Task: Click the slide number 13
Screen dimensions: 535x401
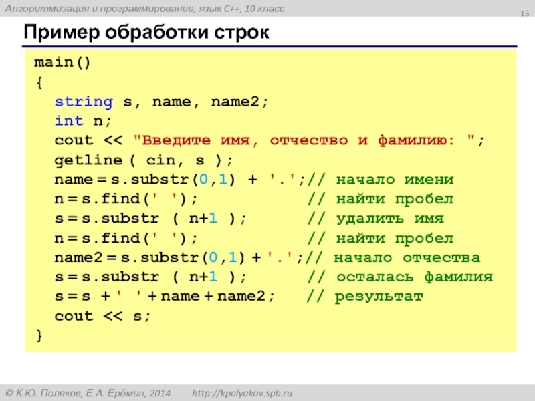Action: tap(525, 13)
